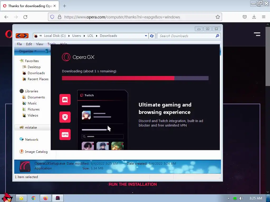Click the Angry Birds start button
Viewport: 270px width, 202px height.
[x=7, y=197]
